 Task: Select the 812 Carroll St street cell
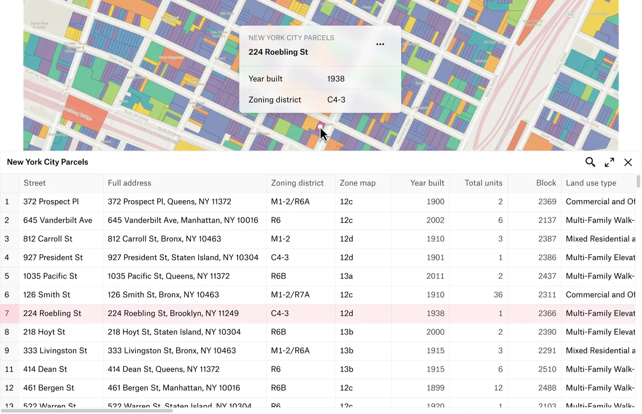point(61,239)
